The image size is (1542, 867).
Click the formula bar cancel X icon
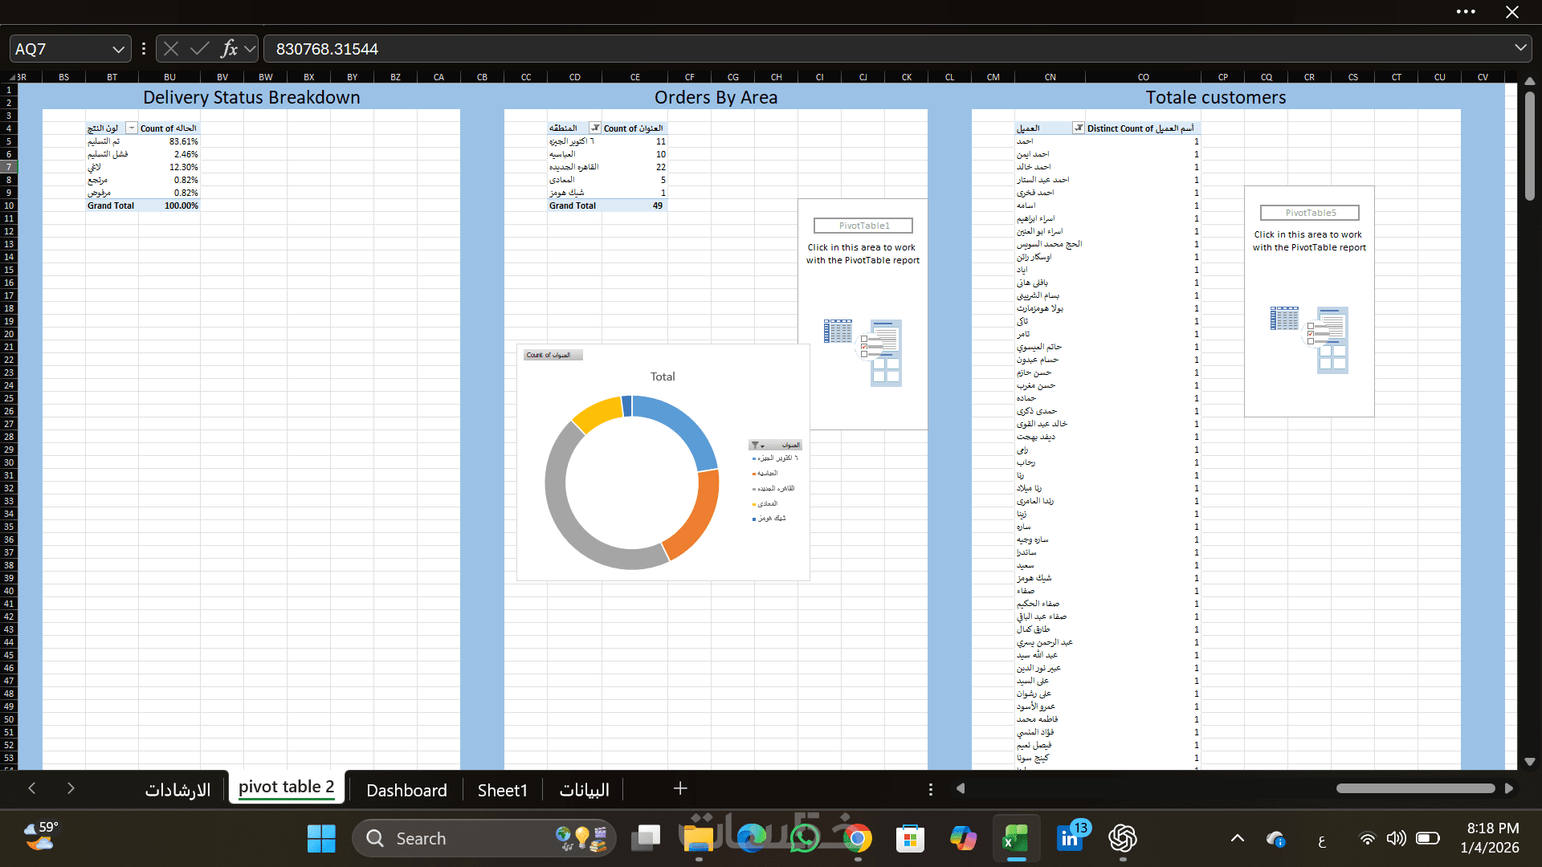coord(170,49)
